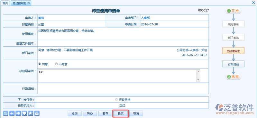Click the date value 2016-07-20

pyautogui.click(x=150, y=24)
